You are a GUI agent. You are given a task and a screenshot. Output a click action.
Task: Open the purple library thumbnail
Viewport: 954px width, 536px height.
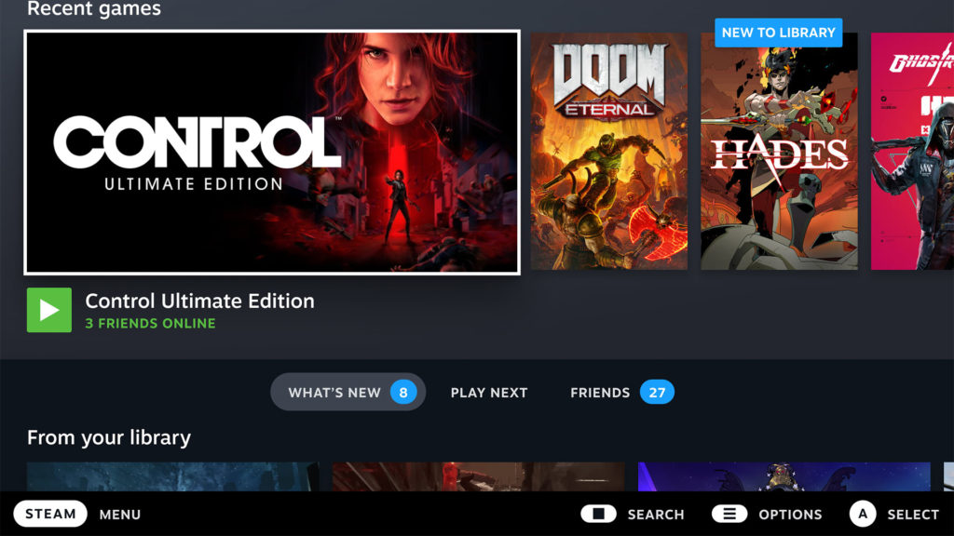(x=784, y=477)
